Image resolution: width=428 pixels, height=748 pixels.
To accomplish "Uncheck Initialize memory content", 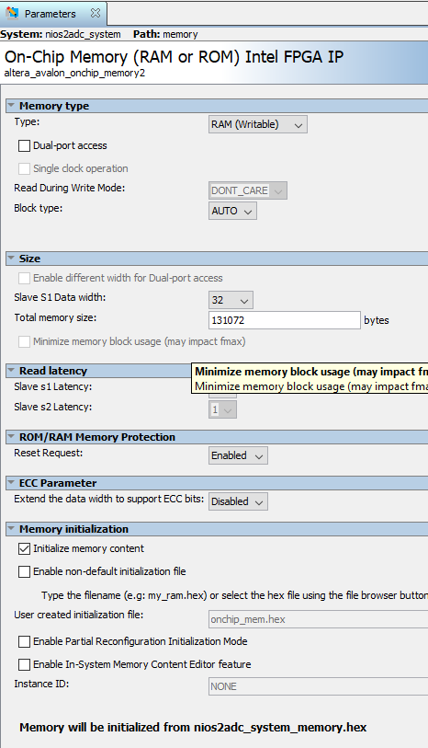I will 24,548.
